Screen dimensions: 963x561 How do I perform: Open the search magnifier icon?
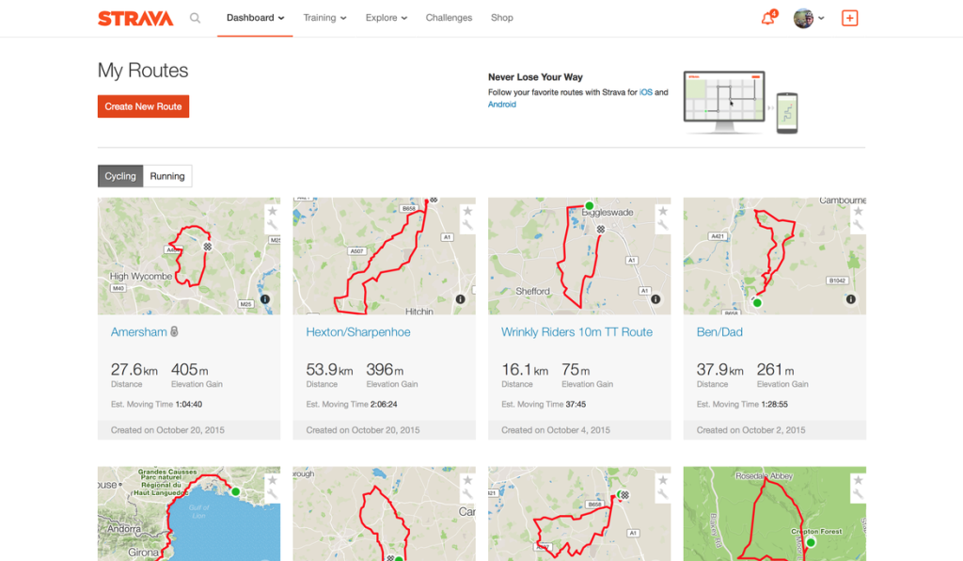[x=195, y=18]
